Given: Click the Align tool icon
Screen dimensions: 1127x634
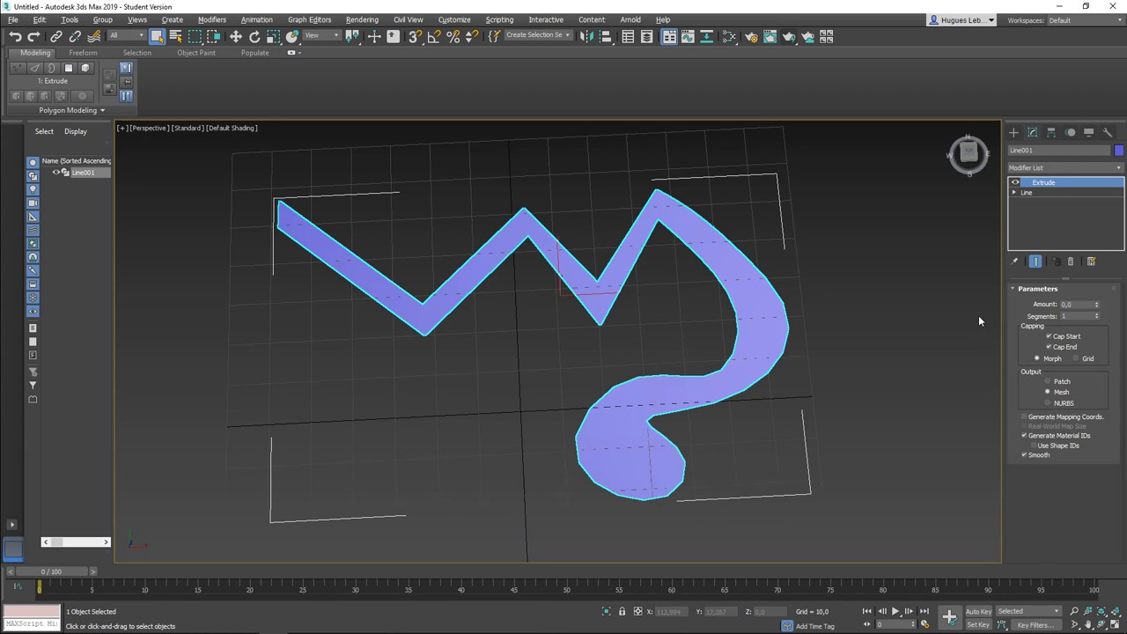Looking at the screenshot, I should pos(605,36).
